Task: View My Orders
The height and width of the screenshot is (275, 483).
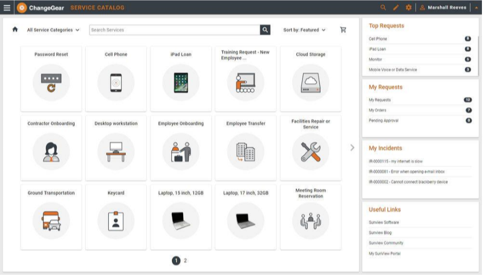Action: [x=377, y=110]
